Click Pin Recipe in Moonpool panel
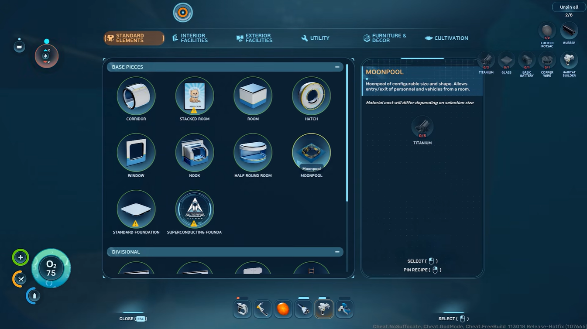The height and width of the screenshot is (329, 587). pyautogui.click(x=422, y=270)
